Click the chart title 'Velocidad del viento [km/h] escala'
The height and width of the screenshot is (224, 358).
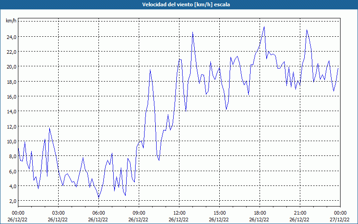click(x=186, y=4)
